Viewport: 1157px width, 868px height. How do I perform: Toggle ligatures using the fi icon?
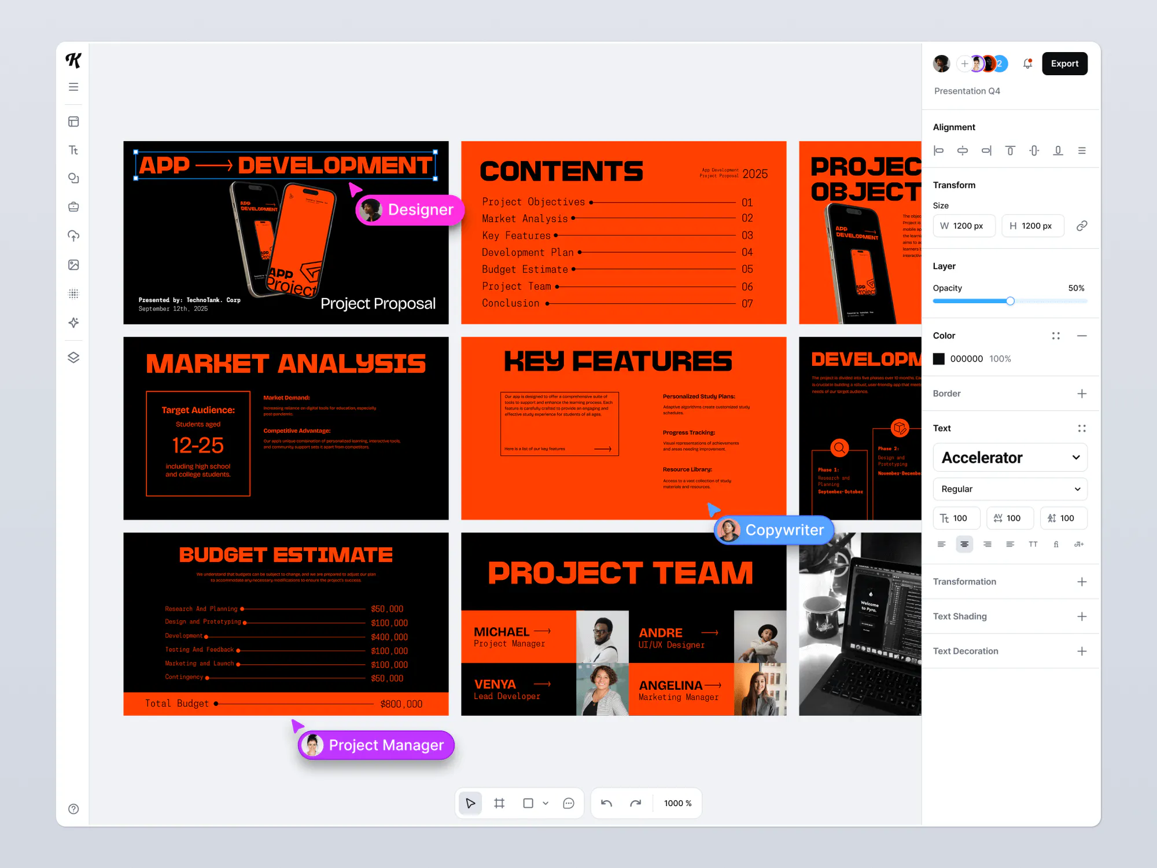tap(1056, 544)
